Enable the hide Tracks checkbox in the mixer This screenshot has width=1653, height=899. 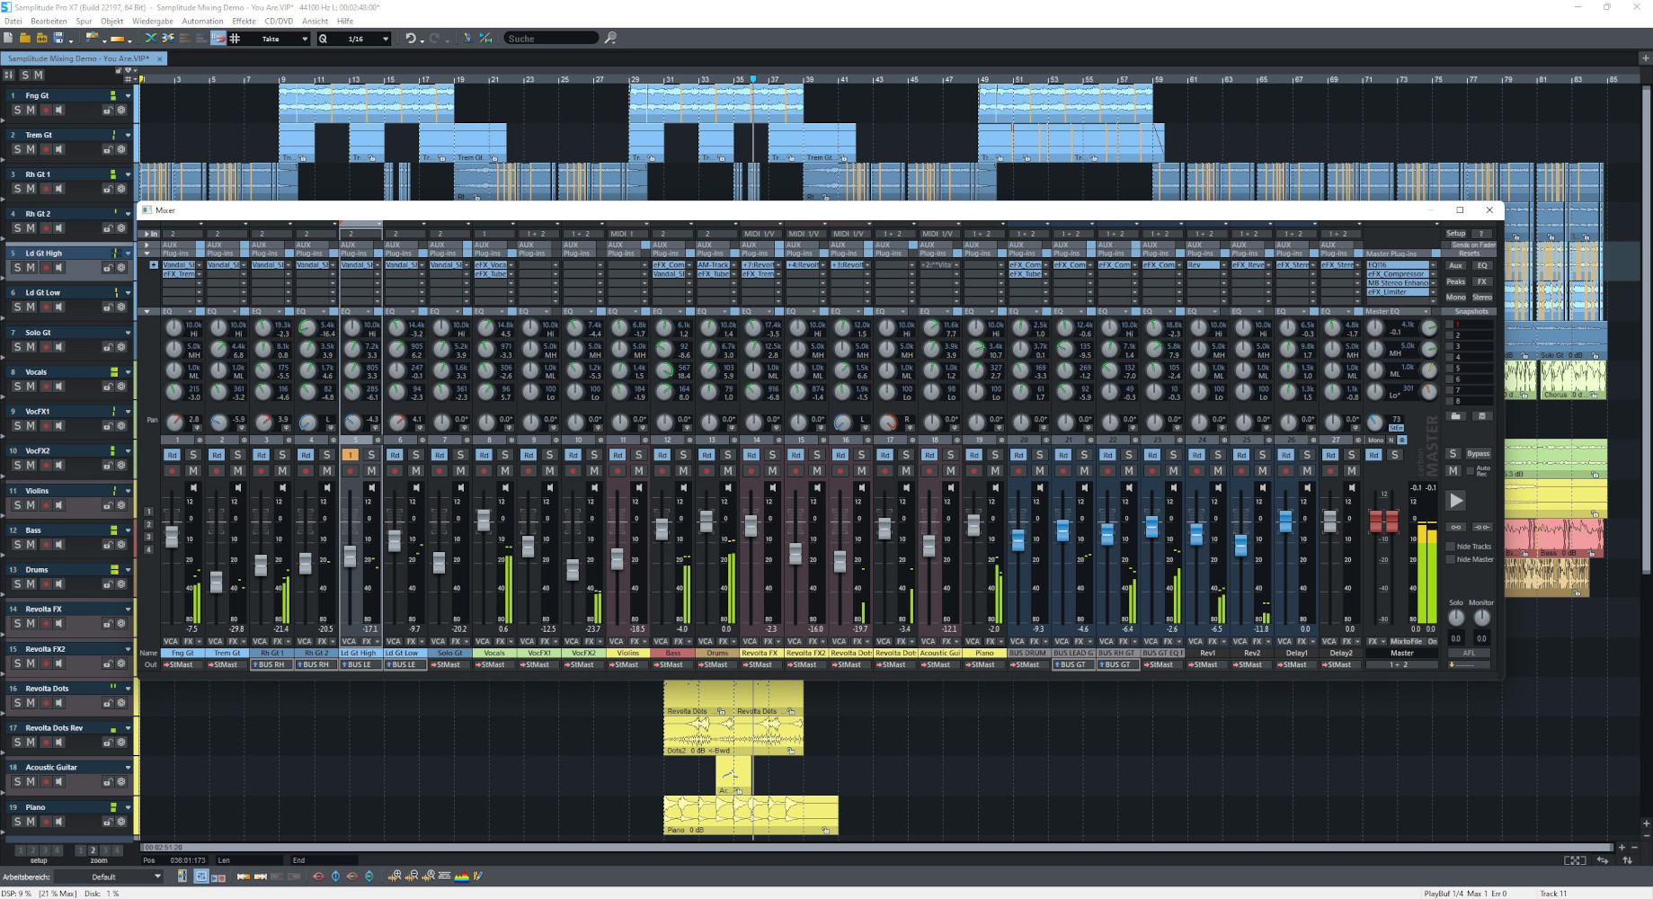(x=1450, y=546)
